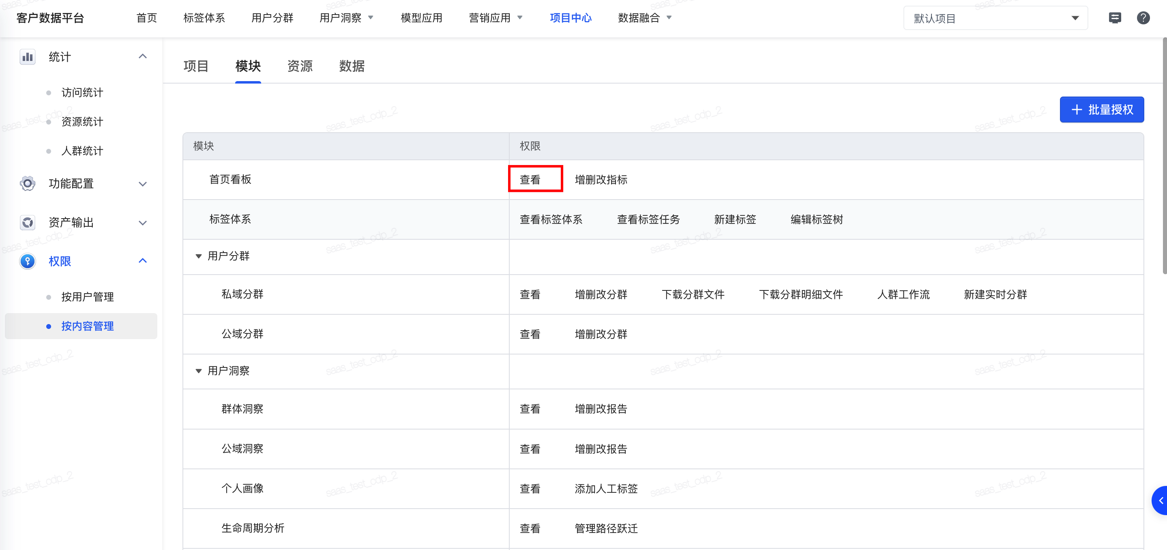Click 增删改报告 for 群体洞察
Screen dimensions: 1167x550
(x=601, y=409)
